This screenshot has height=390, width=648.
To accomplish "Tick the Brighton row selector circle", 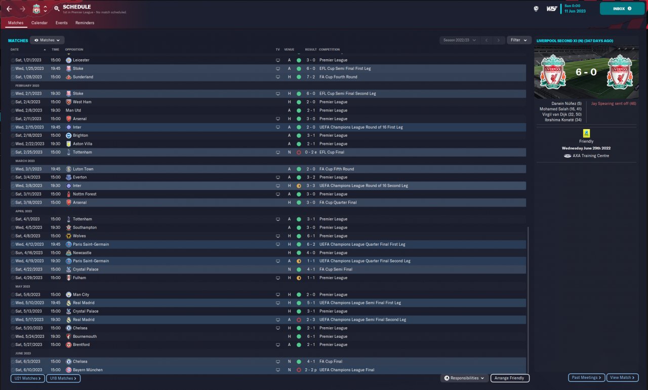I will pyautogui.click(x=13, y=136).
